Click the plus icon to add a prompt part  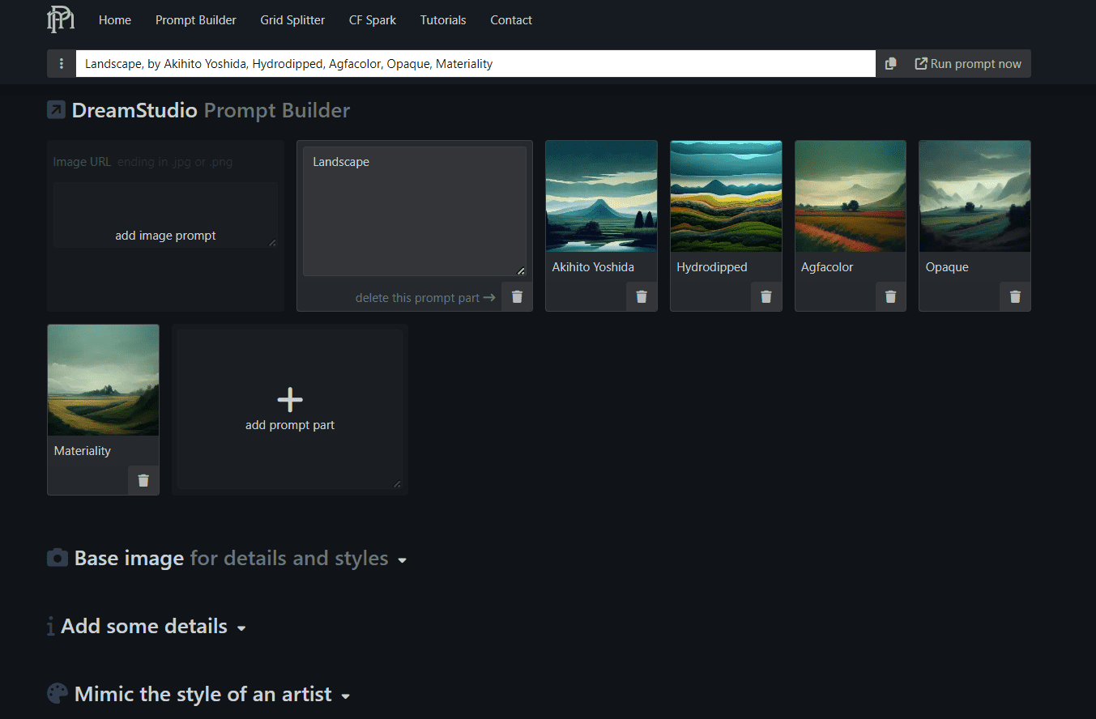[x=289, y=398]
